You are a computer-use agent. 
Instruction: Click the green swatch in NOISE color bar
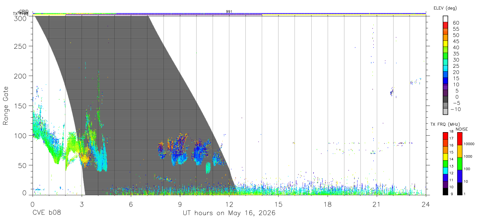click(x=459, y=163)
